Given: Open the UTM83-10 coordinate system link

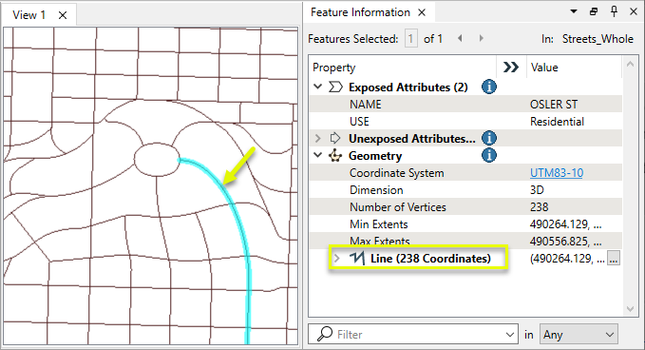Looking at the screenshot, I should click(x=556, y=172).
